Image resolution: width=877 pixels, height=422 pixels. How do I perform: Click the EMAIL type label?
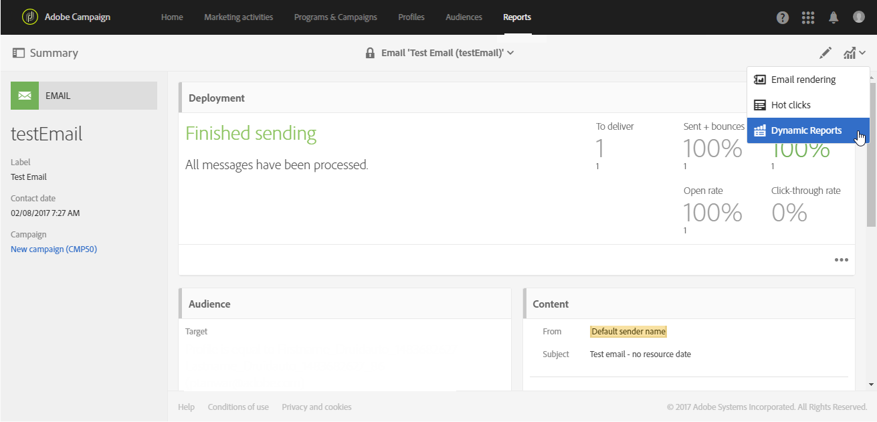pyautogui.click(x=58, y=96)
